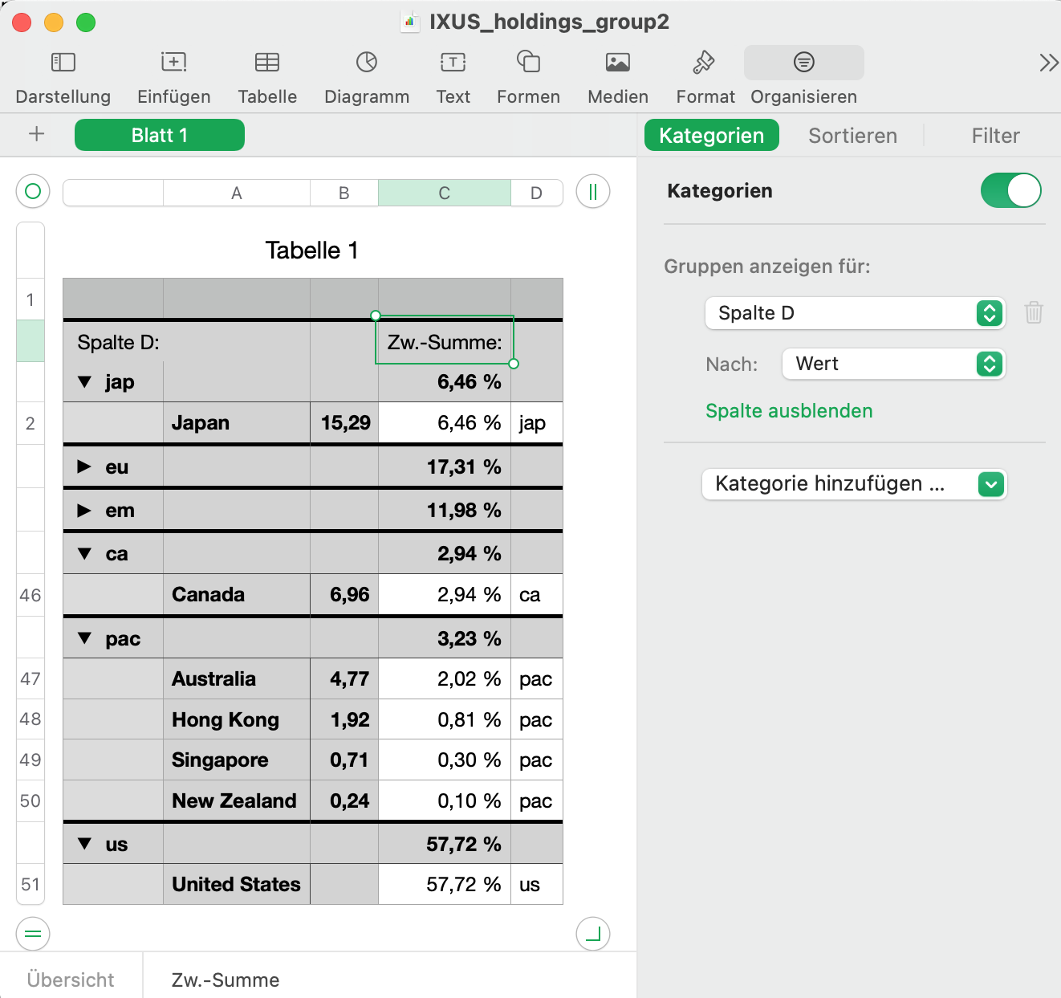Open the Medien media menu
This screenshot has width=1061, height=998.
[617, 63]
